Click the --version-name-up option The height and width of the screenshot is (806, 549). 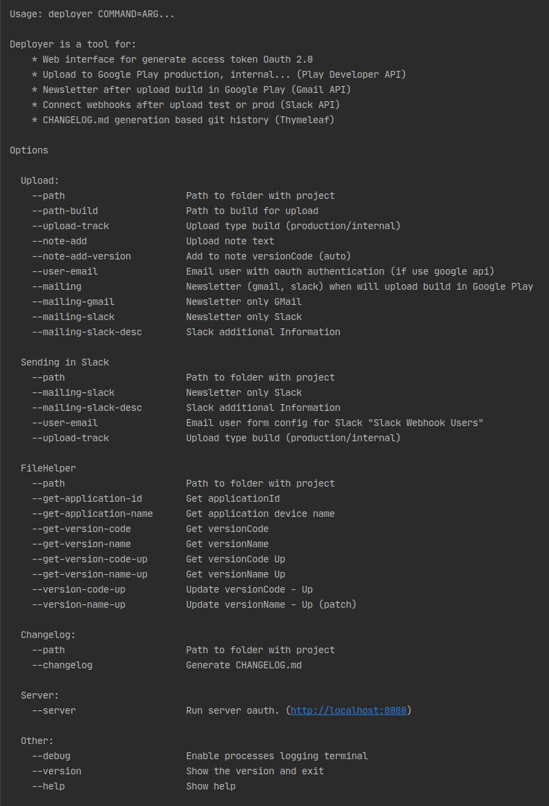click(x=79, y=604)
